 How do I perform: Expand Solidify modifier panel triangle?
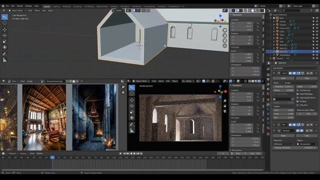point(274,73)
